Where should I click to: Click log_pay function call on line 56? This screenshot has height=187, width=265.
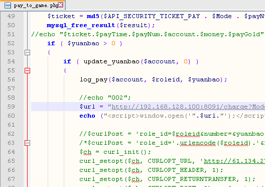click(x=94, y=80)
